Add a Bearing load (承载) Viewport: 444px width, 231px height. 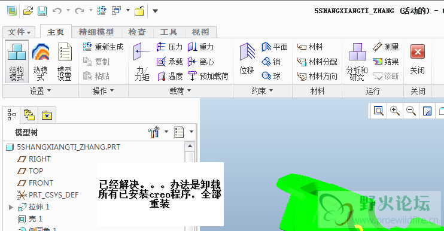[x=169, y=62]
